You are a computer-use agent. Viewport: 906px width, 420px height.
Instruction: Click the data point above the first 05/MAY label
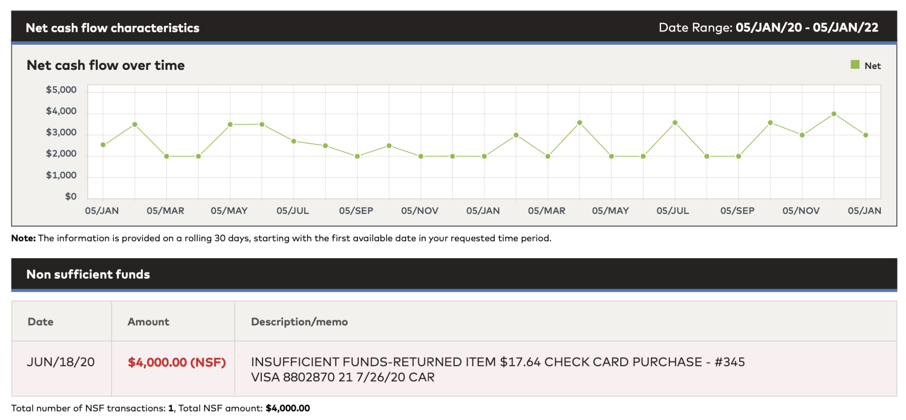point(230,125)
